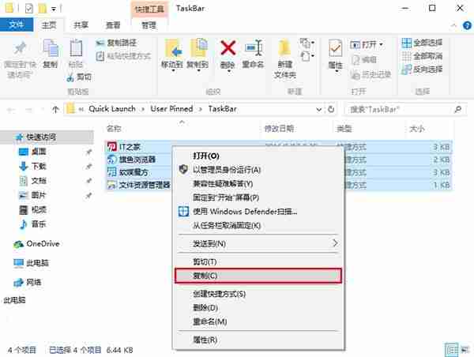Sort by the Type (类型) column header

click(344, 129)
